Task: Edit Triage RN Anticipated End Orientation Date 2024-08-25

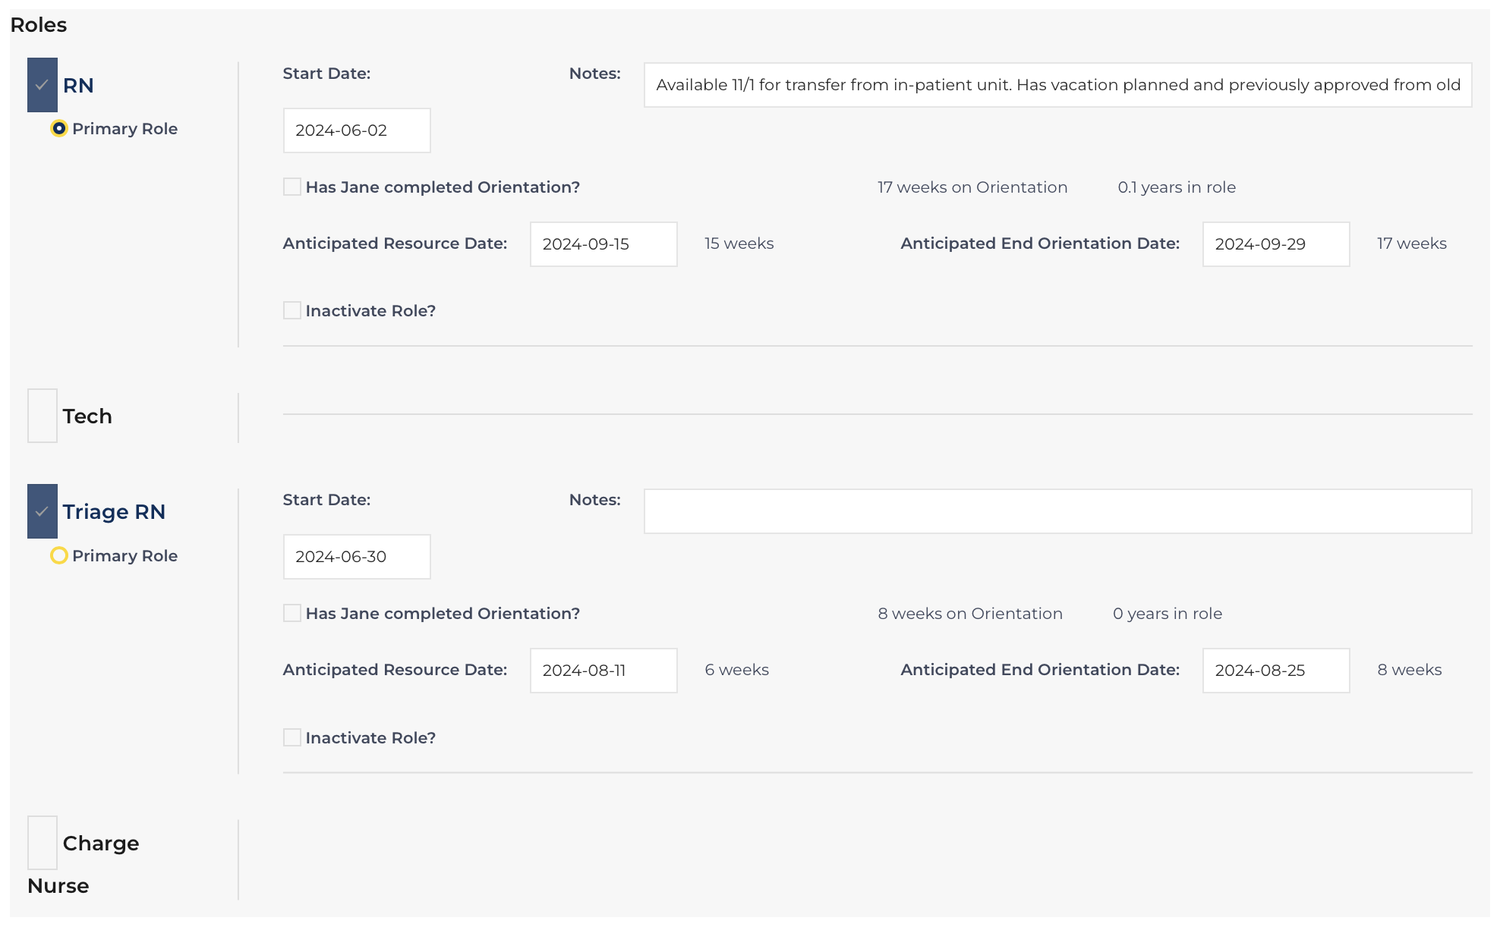Action: [1276, 671]
